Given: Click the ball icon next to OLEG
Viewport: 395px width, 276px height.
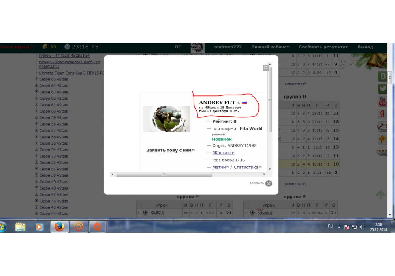Looking at the screenshot, I should 145,213.
